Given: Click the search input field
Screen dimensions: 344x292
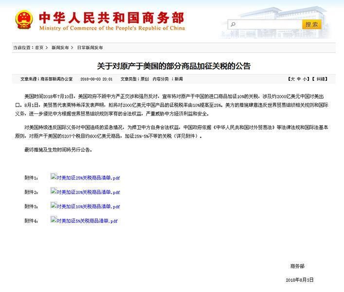Looking at the screenshot, I should 265,24.
